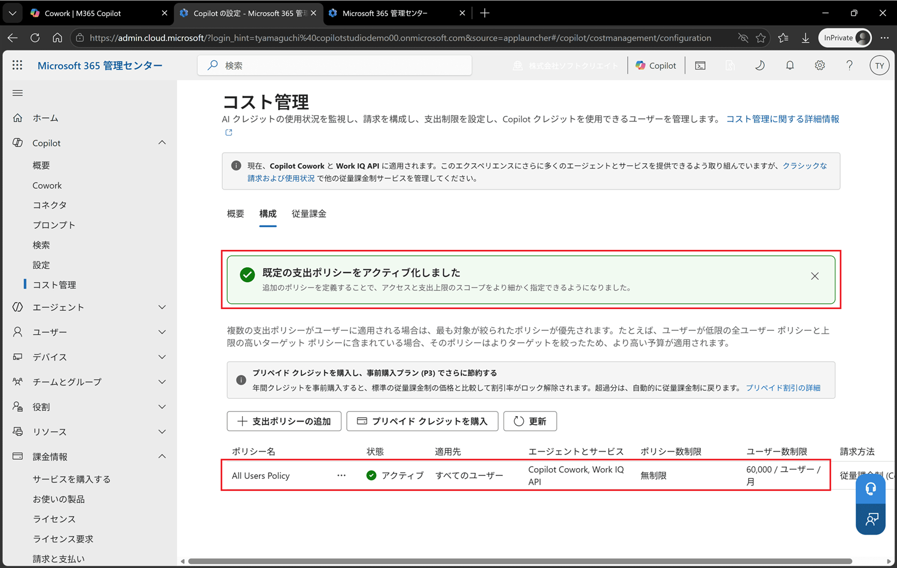Open the TY account avatar

click(879, 66)
